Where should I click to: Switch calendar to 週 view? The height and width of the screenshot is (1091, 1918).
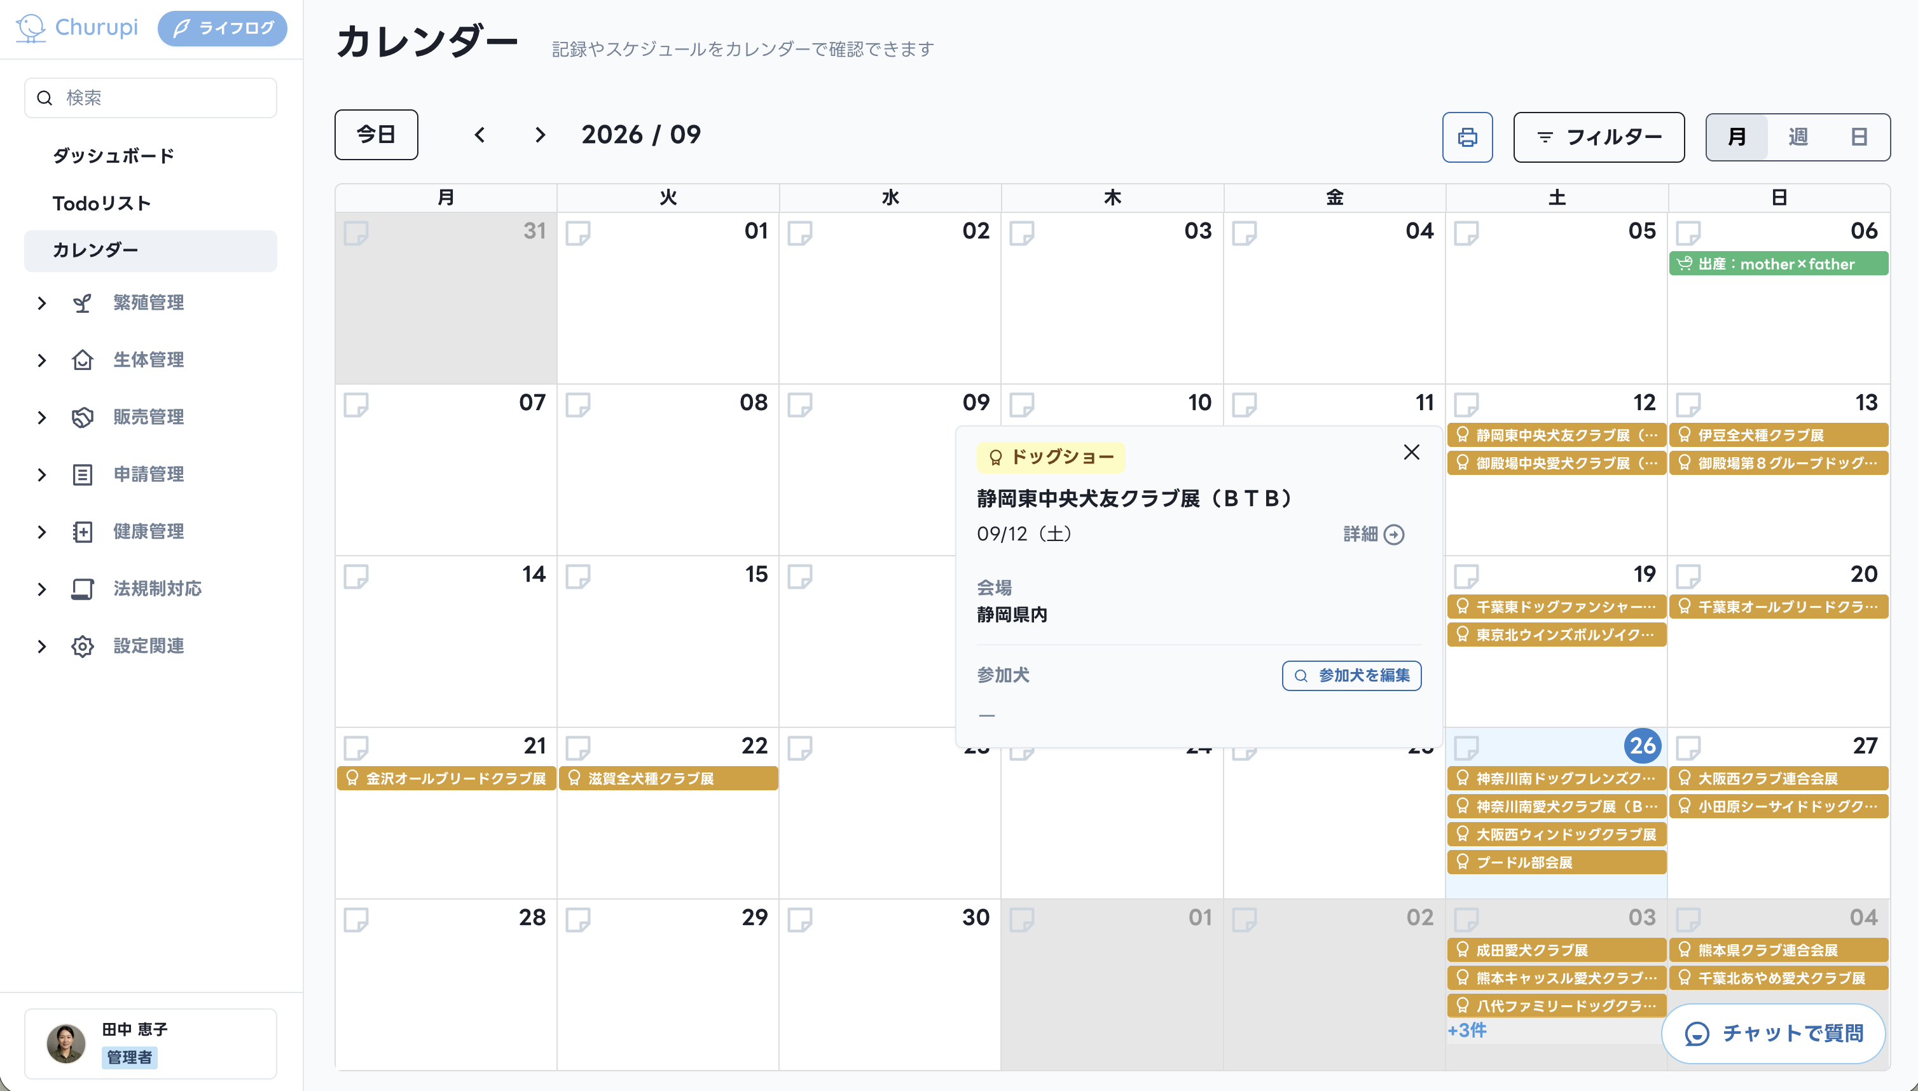(x=1798, y=137)
